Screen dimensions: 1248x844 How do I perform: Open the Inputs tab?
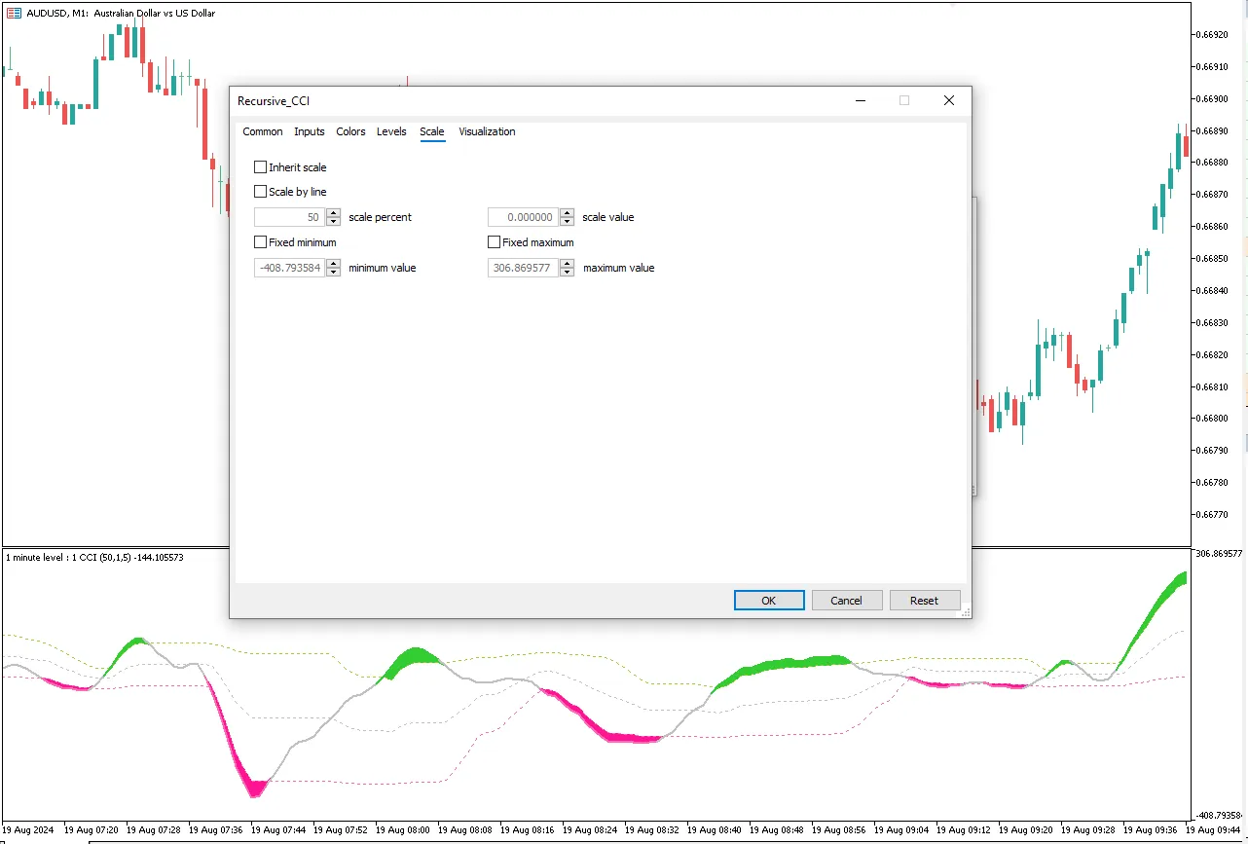(x=310, y=131)
